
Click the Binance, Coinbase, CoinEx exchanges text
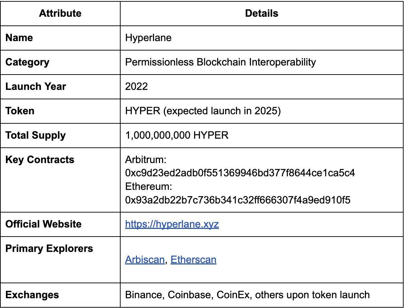247,295
